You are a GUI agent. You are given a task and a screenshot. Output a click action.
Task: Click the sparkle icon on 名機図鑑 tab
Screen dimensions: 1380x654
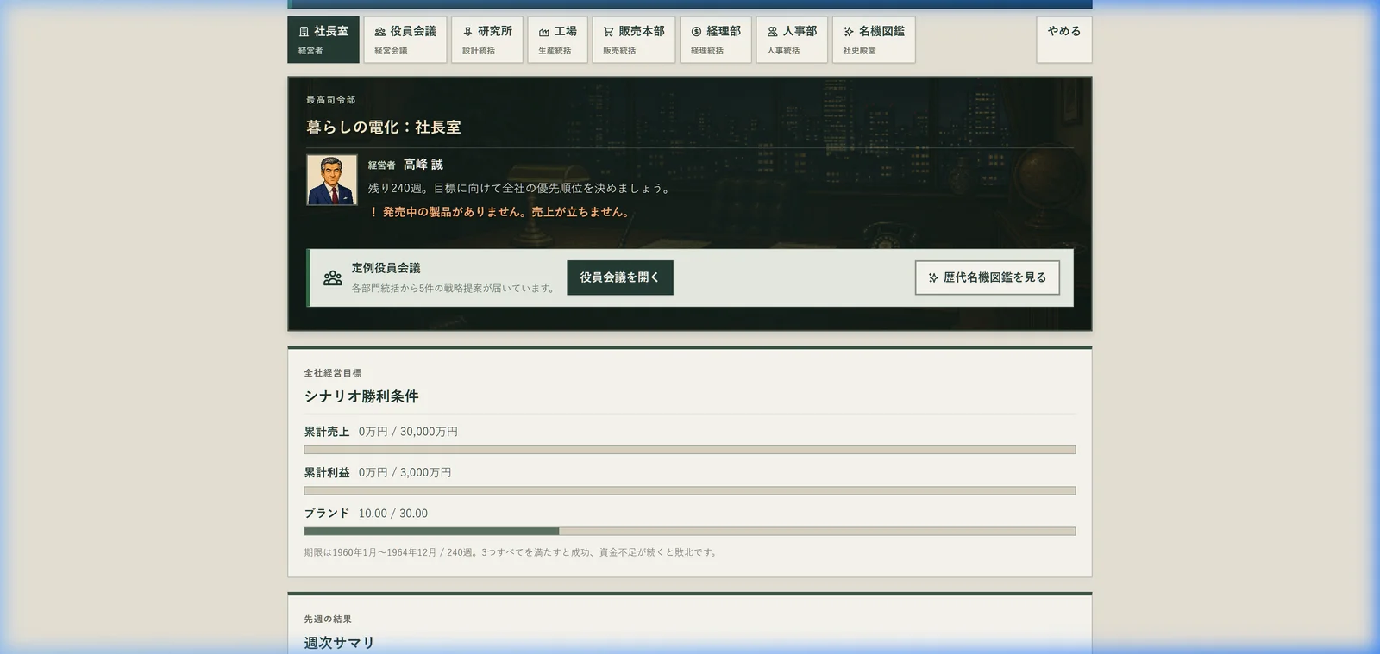point(848,32)
